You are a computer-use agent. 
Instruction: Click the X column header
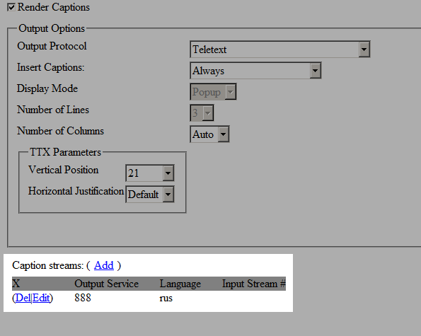pyautogui.click(x=16, y=284)
